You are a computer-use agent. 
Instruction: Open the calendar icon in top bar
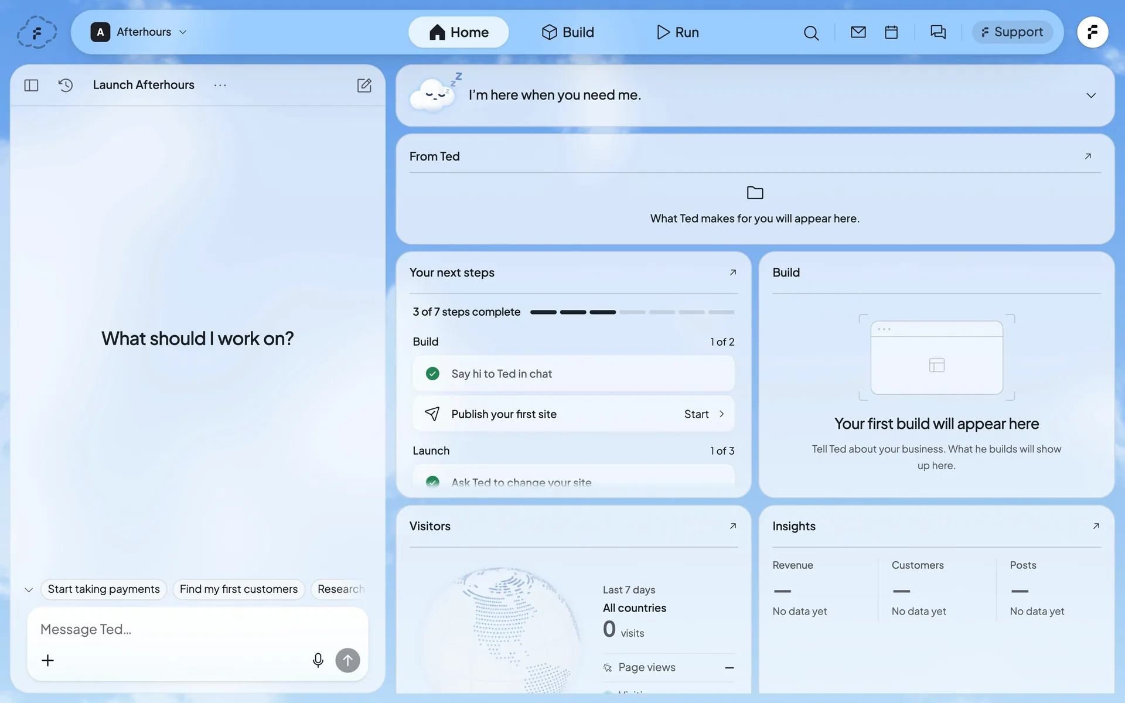point(891,32)
